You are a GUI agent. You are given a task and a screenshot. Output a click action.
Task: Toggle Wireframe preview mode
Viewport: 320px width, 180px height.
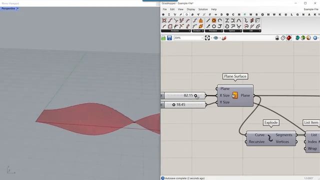pyautogui.click(x=283, y=38)
